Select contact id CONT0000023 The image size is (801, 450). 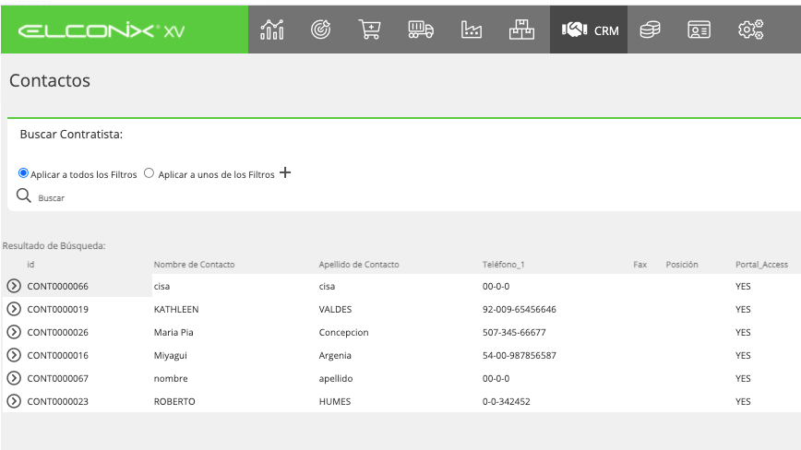click(58, 401)
